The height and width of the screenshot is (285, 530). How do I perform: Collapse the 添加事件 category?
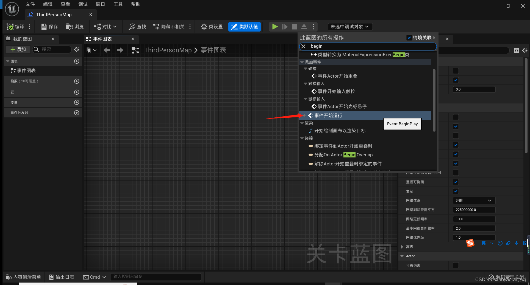(302, 62)
